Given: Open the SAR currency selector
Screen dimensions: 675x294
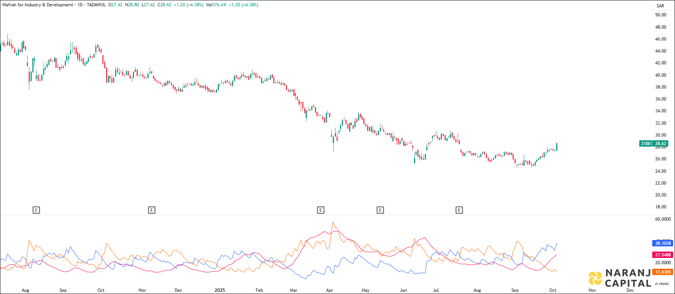Looking at the screenshot, I should 660,6.
